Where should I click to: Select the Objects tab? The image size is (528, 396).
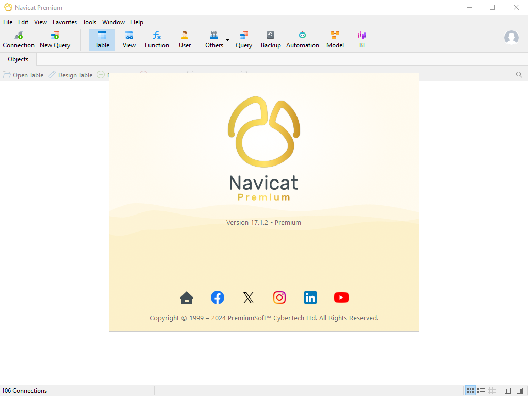tap(18, 59)
